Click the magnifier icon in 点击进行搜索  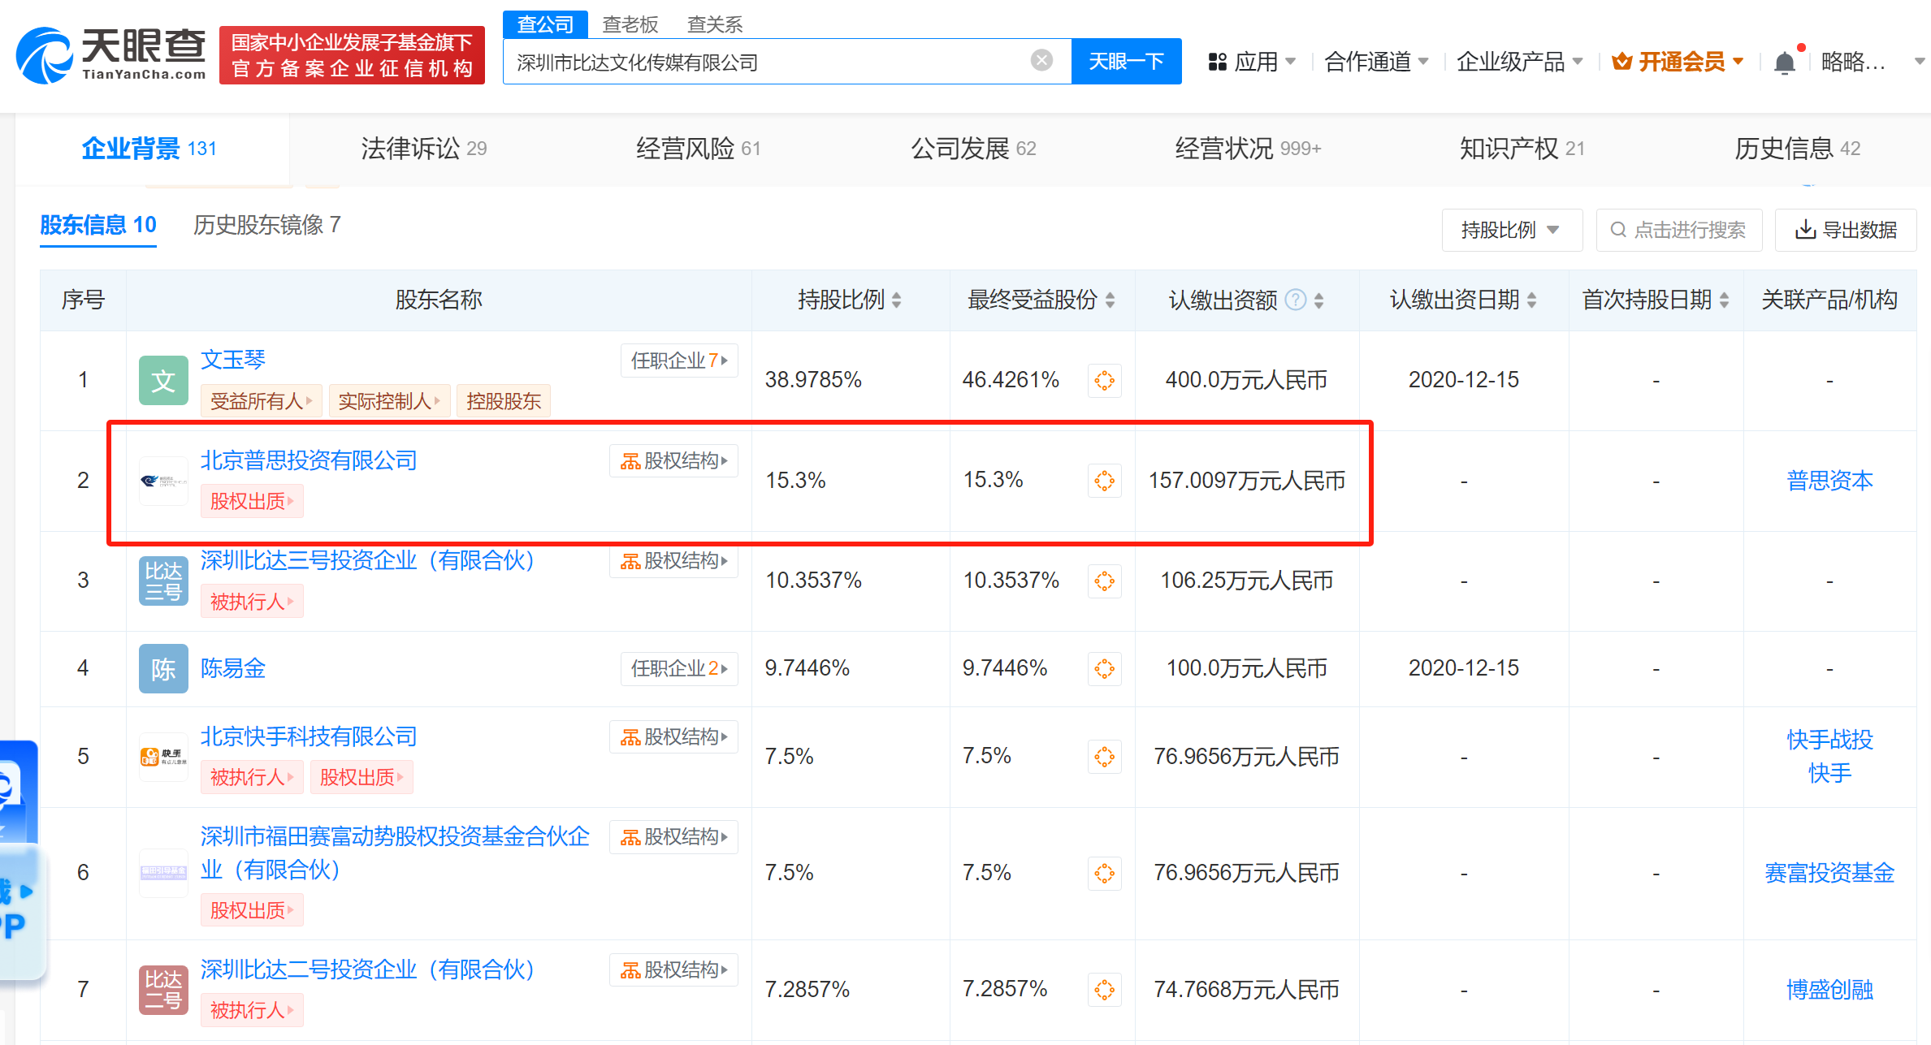pos(1618,230)
